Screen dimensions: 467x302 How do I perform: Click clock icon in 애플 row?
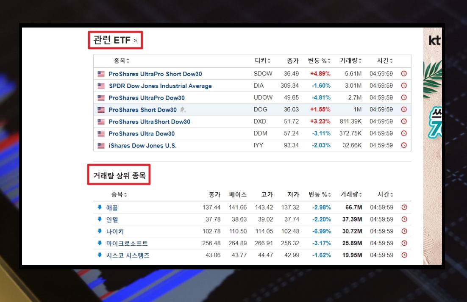coord(404,208)
